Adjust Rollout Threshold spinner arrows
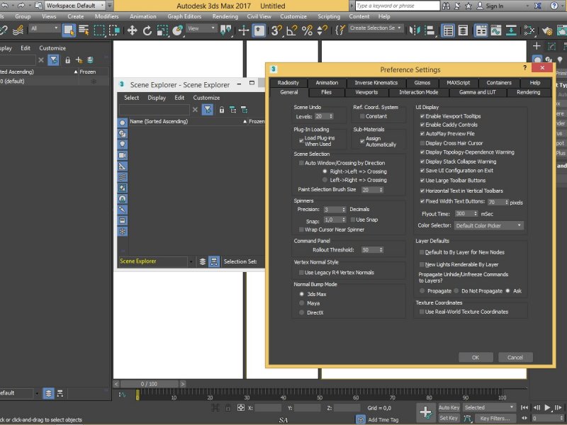Image resolution: width=567 pixels, height=425 pixels. point(381,250)
